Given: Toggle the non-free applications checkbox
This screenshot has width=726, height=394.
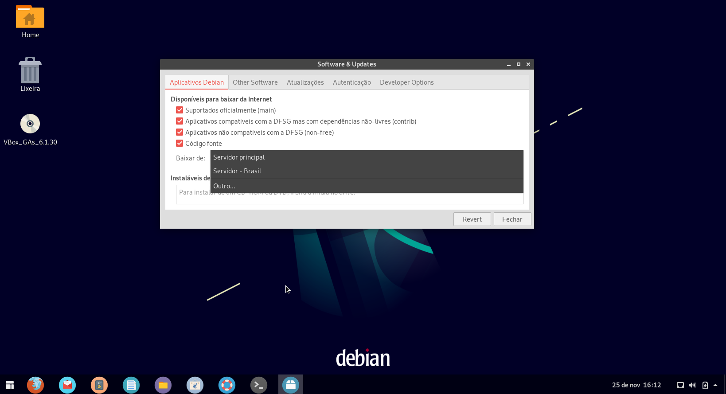Looking at the screenshot, I should (x=180, y=132).
